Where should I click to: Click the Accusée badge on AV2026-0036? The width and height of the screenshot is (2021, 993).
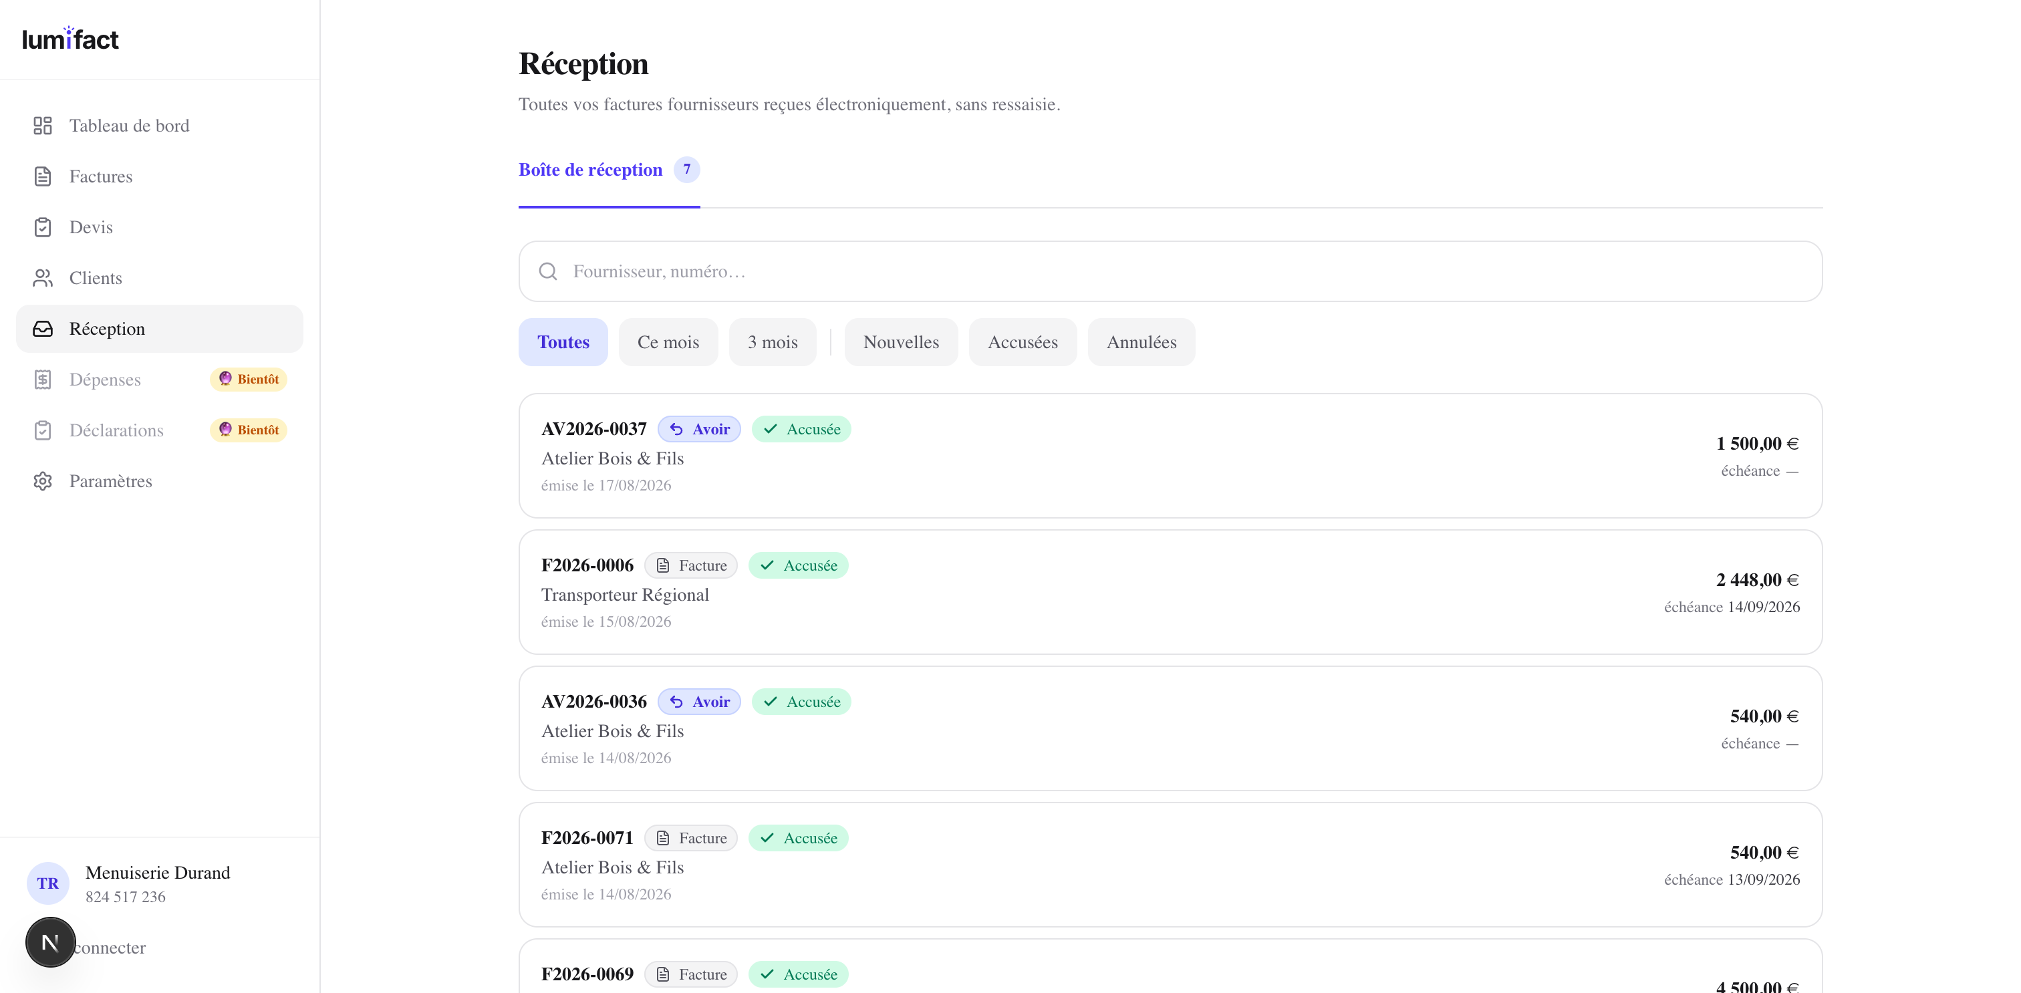click(801, 702)
